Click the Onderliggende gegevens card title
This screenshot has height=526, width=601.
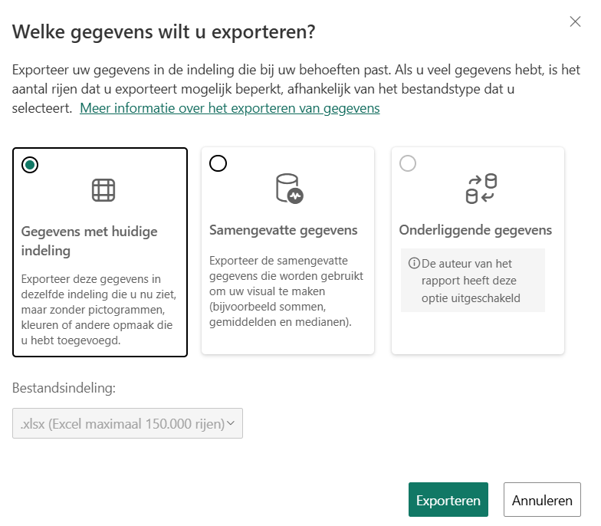point(475,230)
